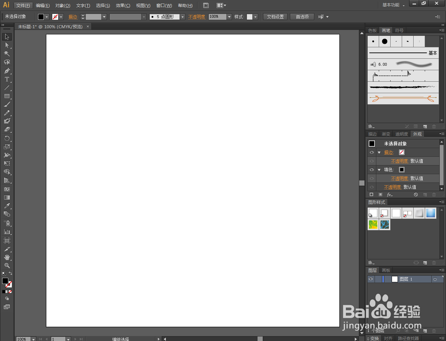Select the Artboard tool
446x341 pixels.
[7, 241]
